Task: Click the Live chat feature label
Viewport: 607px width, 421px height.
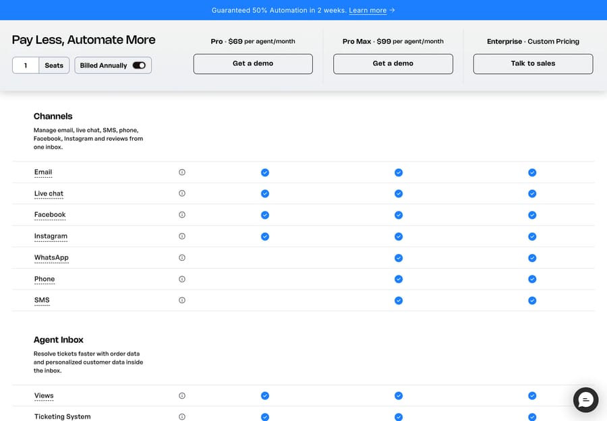Action: tap(49, 194)
